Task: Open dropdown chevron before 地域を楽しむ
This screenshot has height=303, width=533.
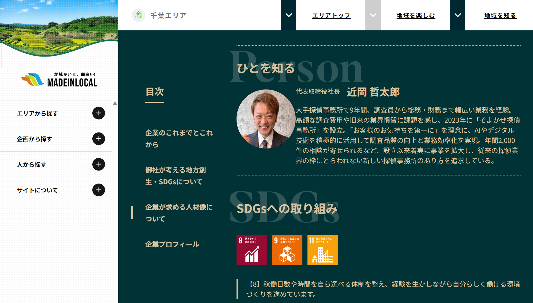Action: point(373,15)
